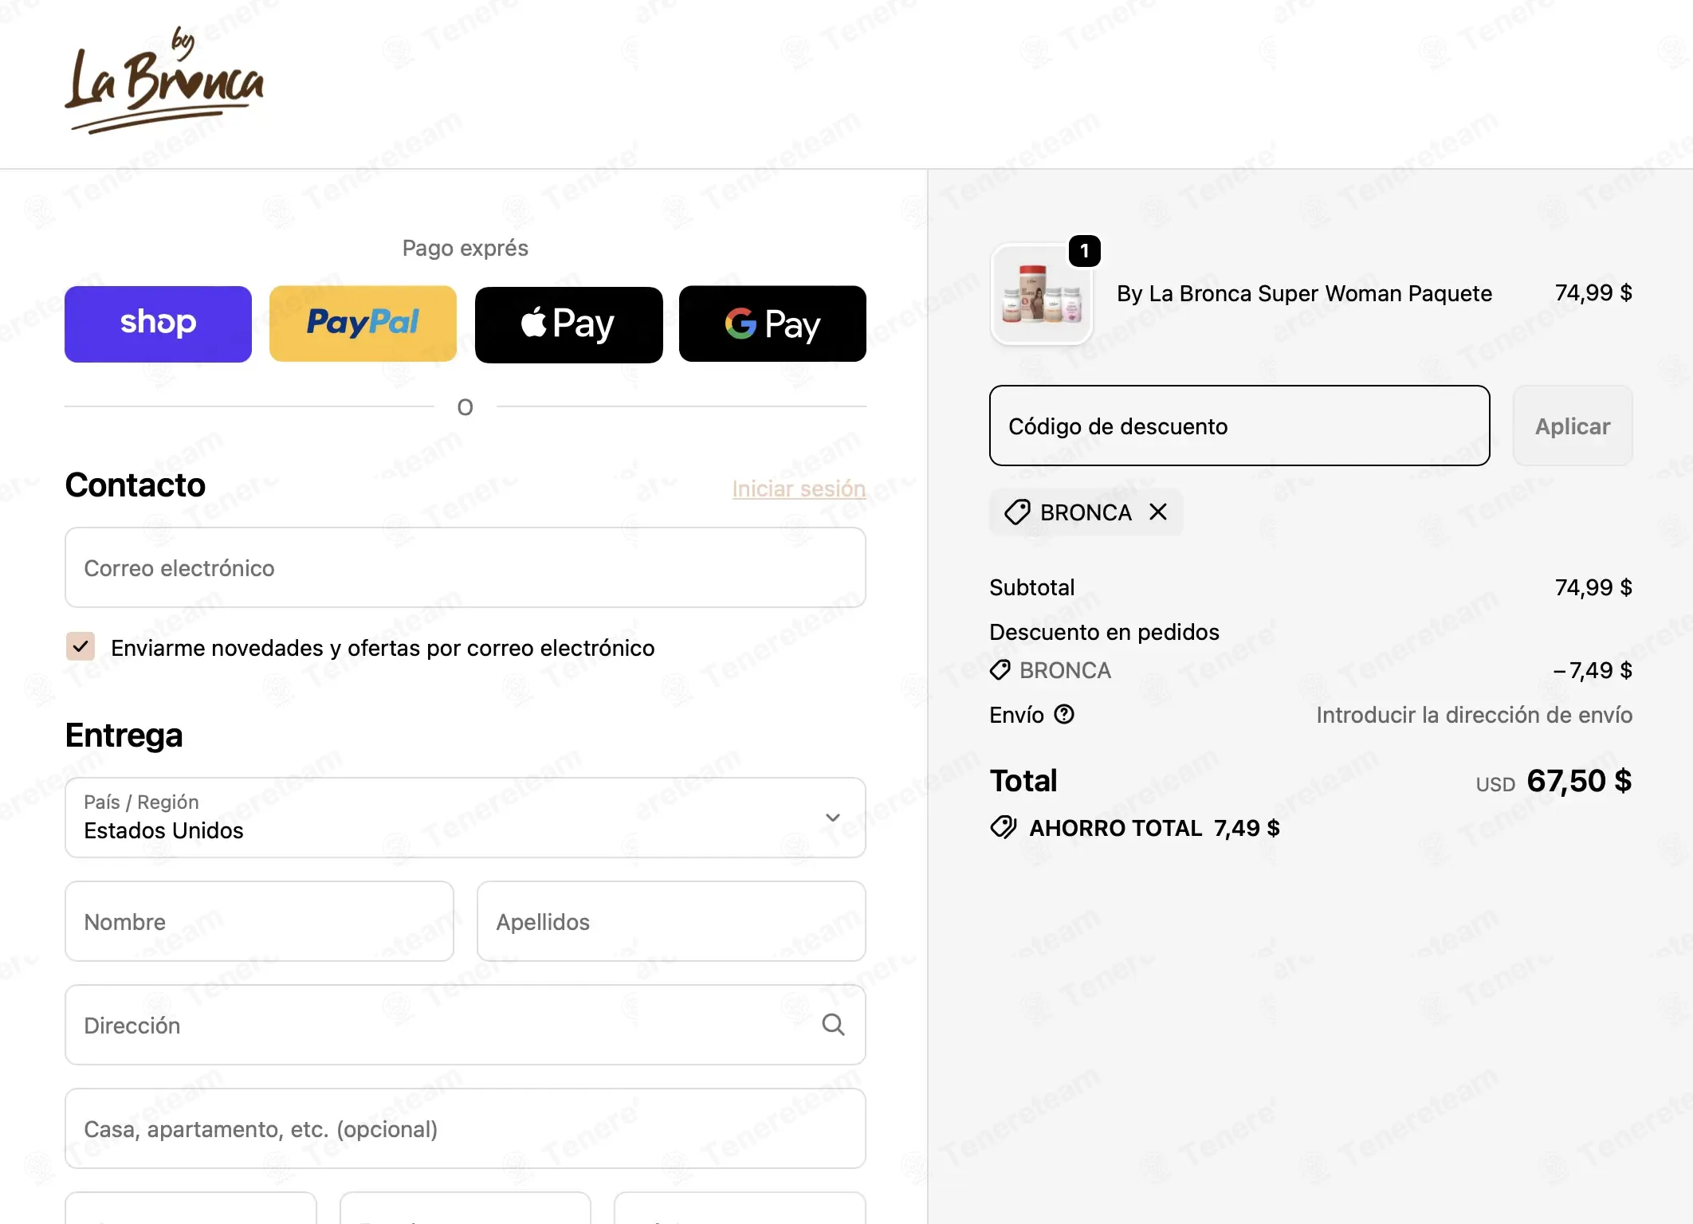The image size is (1693, 1224).
Task: Click the total amount 67,50 $
Action: pos(1579,780)
